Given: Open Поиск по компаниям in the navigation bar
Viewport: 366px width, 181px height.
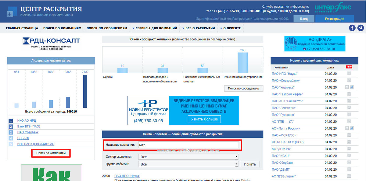Looking at the screenshot, I should tap(62, 28).
